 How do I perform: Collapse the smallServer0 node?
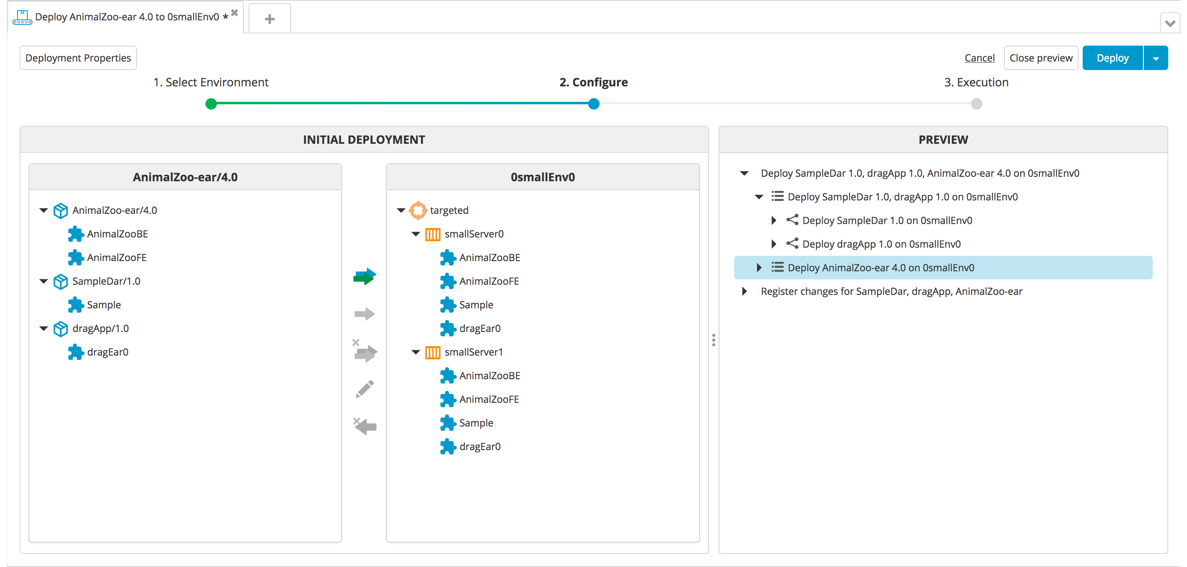pyautogui.click(x=416, y=235)
